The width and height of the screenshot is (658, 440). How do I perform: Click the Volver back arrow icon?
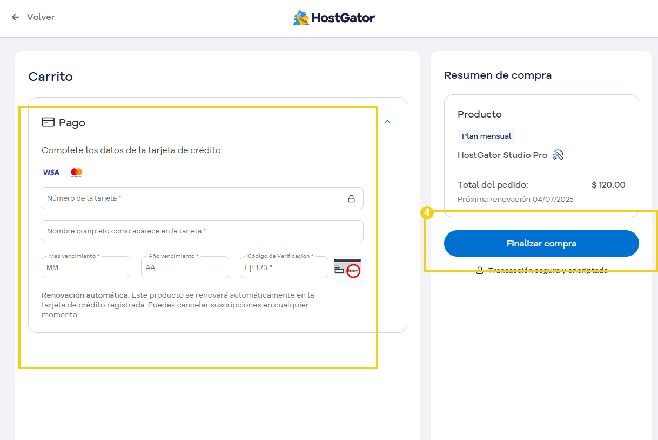point(16,17)
